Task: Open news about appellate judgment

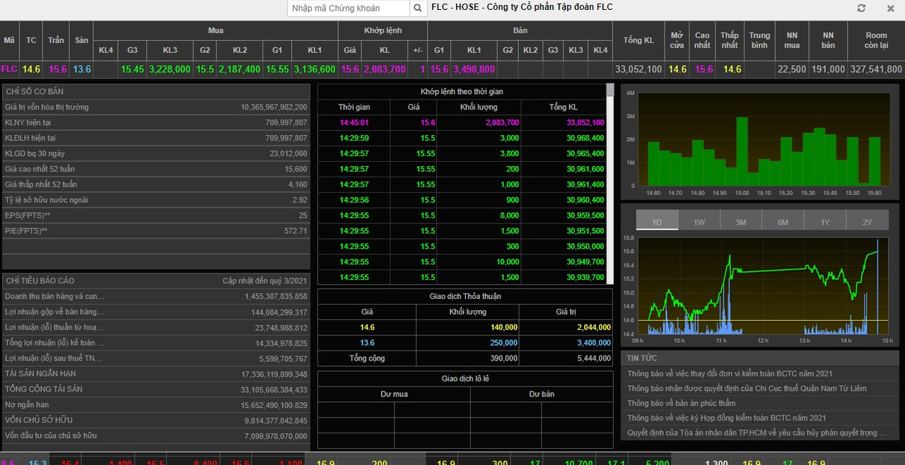Action: point(682,403)
